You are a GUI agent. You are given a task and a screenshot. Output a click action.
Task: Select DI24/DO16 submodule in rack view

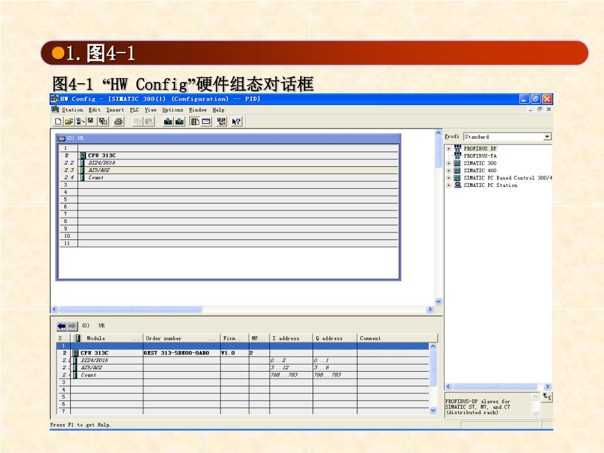(101, 163)
